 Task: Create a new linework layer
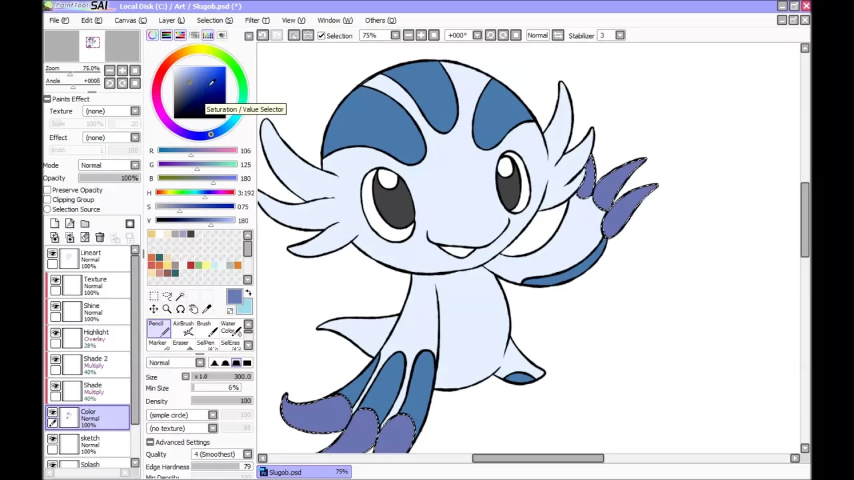click(x=70, y=224)
